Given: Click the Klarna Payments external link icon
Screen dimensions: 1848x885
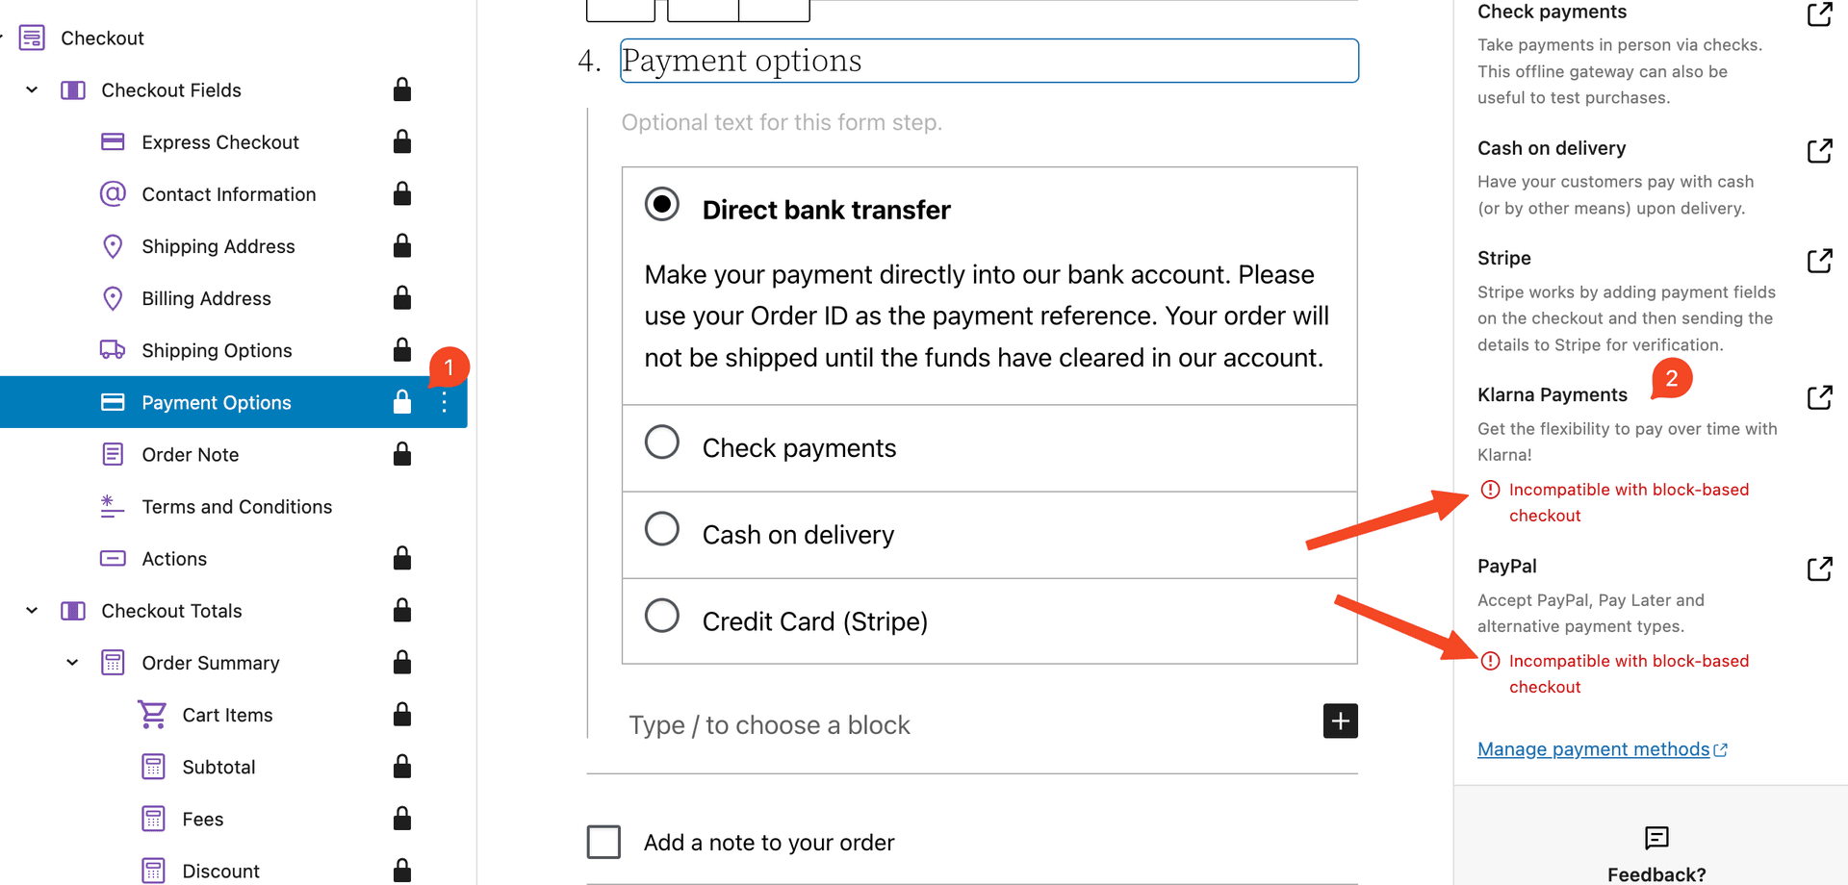Looking at the screenshot, I should [1821, 396].
